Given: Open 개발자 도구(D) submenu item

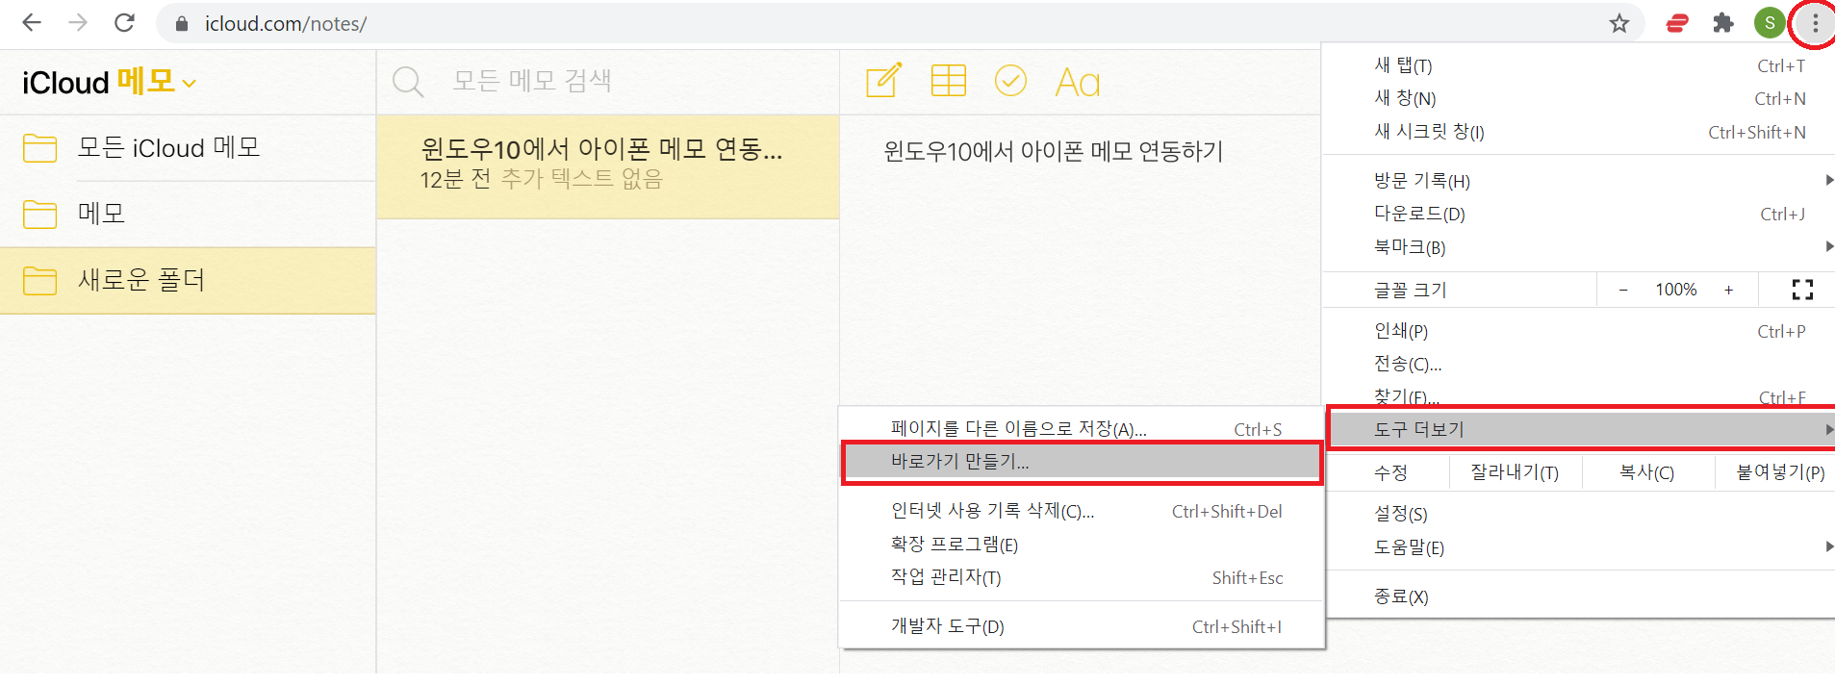Looking at the screenshot, I should 1082,626.
